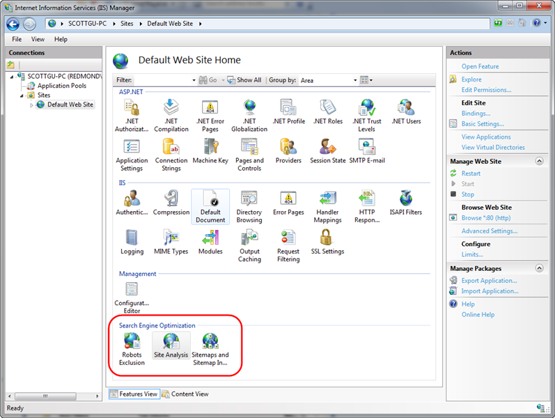
Task: Open .NET Globalization feature
Action: coord(249,116)
